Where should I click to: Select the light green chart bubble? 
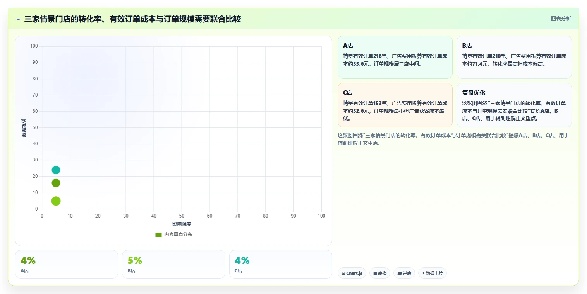(56, 201)
